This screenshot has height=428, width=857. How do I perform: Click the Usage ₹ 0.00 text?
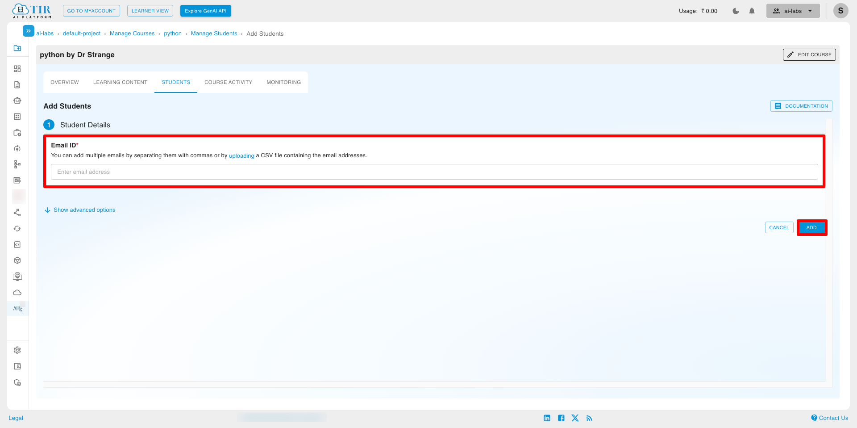click(x=698, y=11)
